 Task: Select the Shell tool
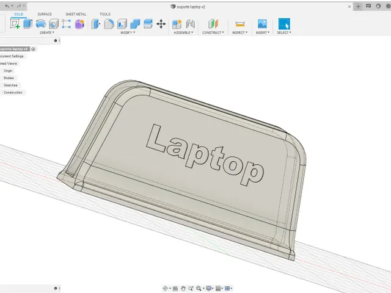[122, 24]
